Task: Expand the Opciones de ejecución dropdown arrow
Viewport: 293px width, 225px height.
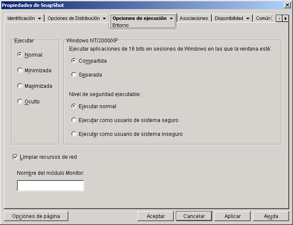Action: [172, 19]
